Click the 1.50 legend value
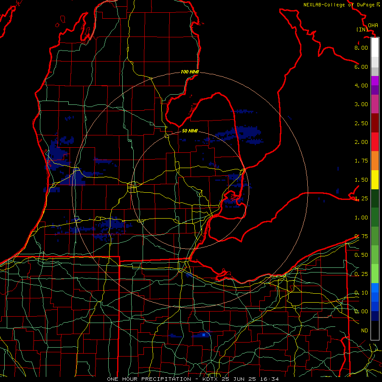The image size is (382, 382). pos(361,180)
